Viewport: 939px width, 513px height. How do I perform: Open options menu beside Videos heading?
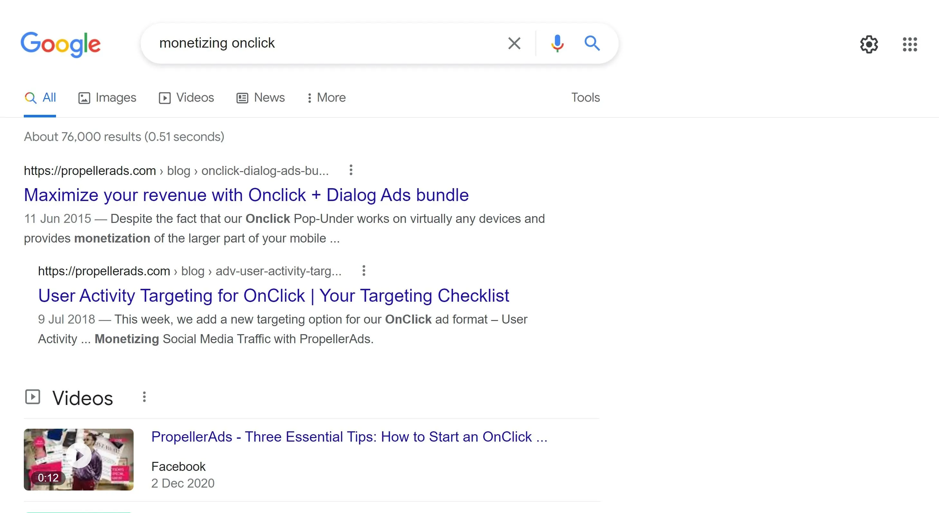[x=144, y=397]
